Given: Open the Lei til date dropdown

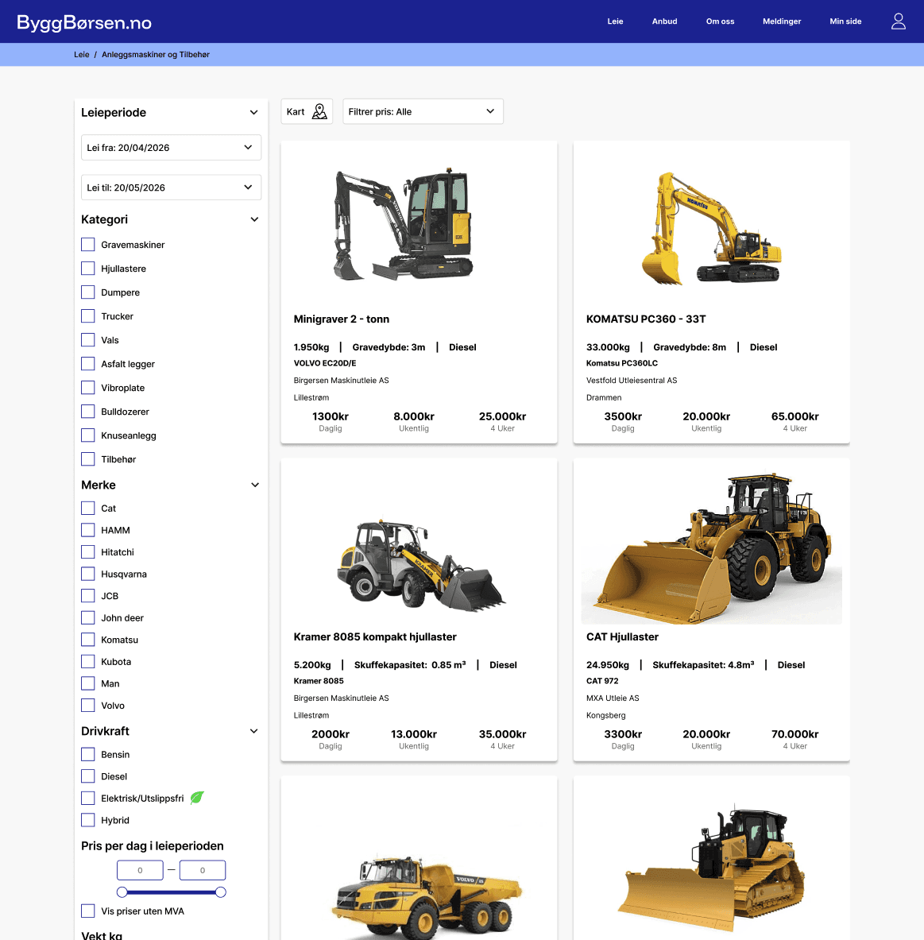Looking at the screenshot, I should pos(171,187).
